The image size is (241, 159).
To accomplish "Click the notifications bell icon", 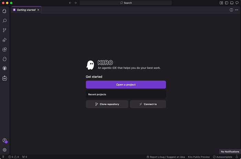I will click(237, 157).
